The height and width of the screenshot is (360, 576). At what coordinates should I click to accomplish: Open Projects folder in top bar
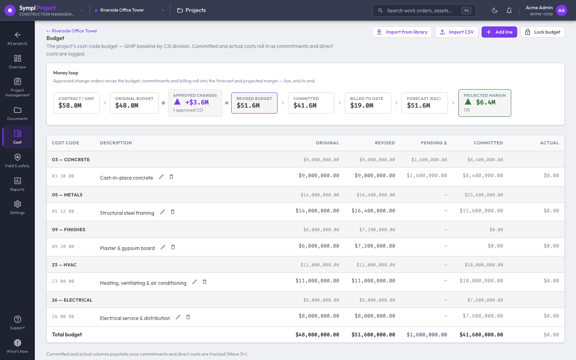192,10
